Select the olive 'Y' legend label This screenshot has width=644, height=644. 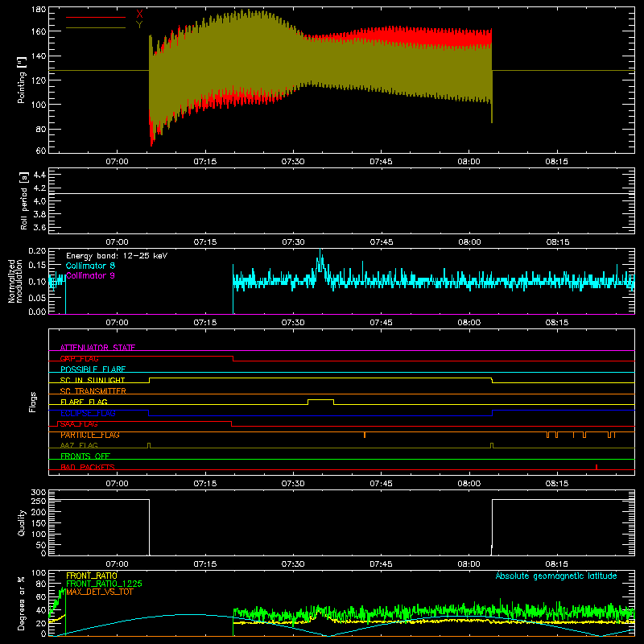(139, 25)
